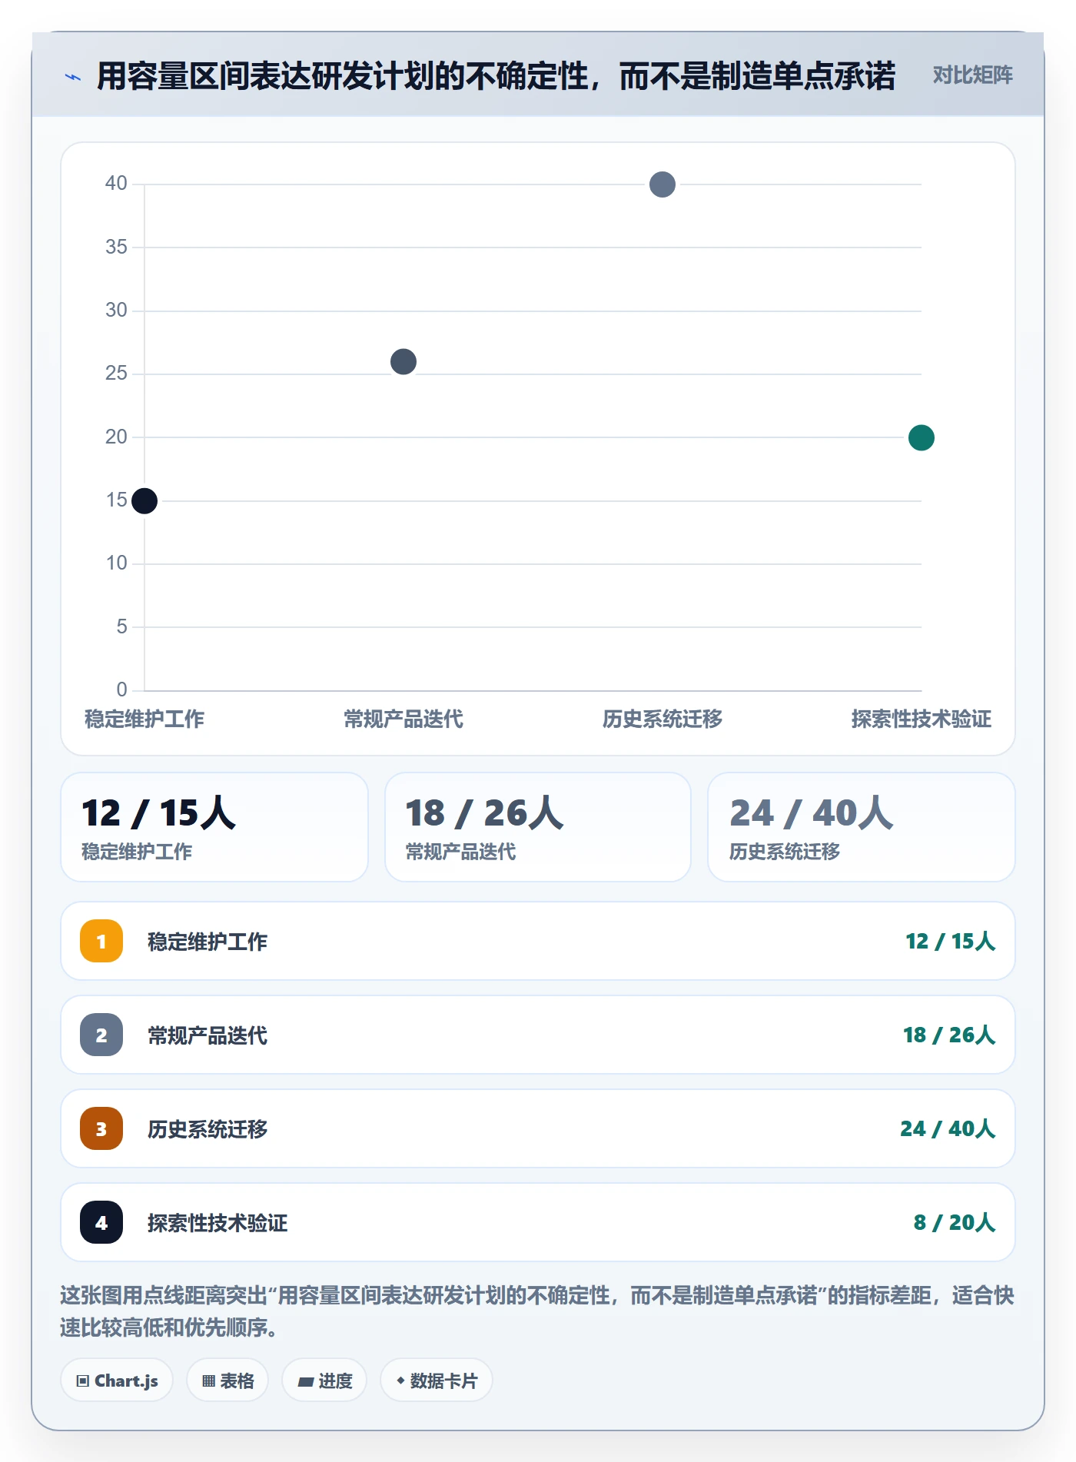This screenshot has width=1076, height=1462.
Task: Click the description paragraph starting 这张图用点线距离
Action: [x=537, y=1311]
